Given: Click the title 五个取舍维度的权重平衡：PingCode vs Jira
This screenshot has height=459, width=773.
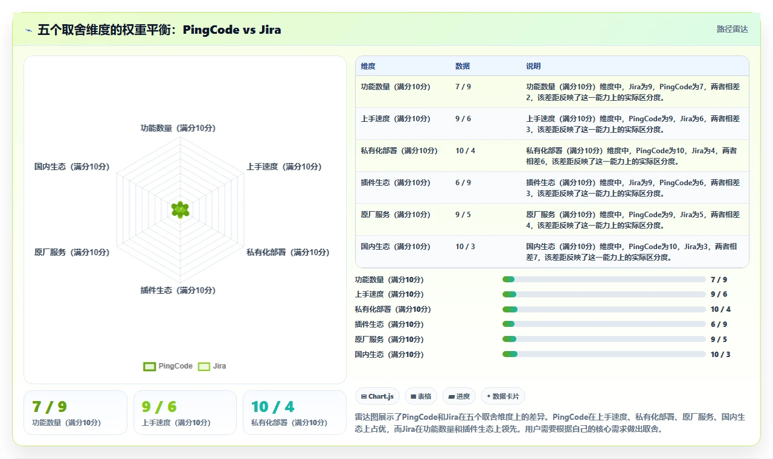Looking at the screenshot, I should click(159, 30).
